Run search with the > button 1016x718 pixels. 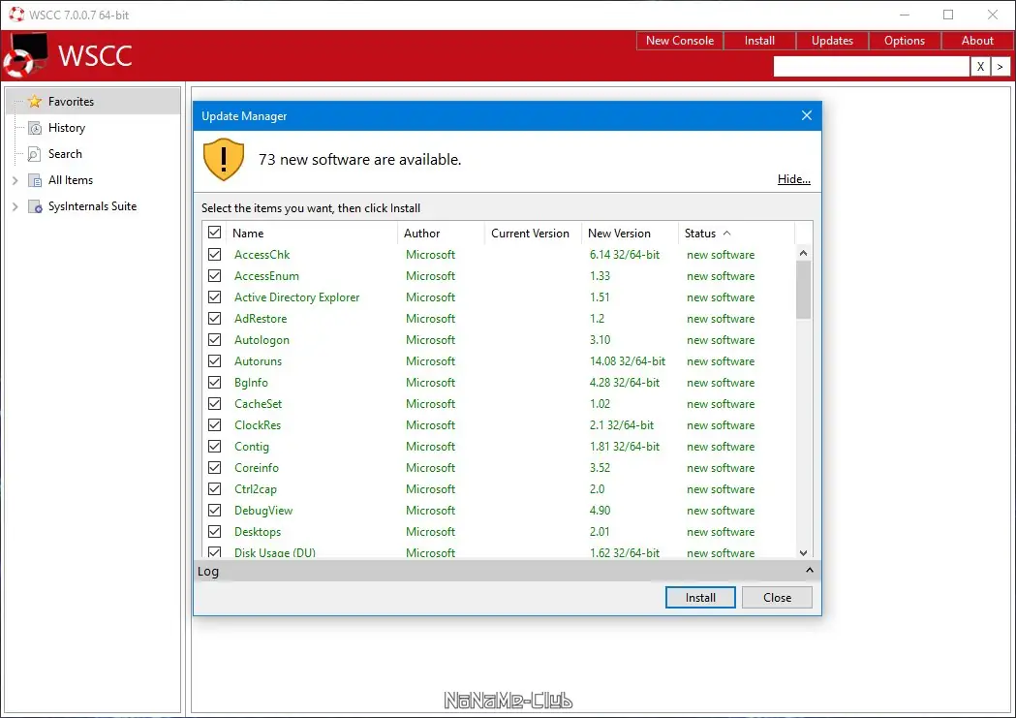pos(1001,66)
